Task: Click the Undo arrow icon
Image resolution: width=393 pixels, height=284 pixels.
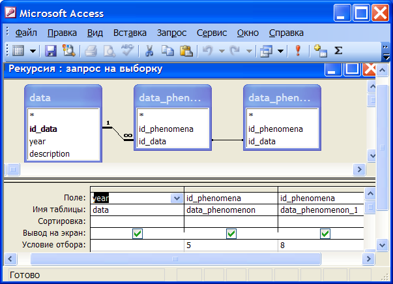Action: (x=208, y=51)
